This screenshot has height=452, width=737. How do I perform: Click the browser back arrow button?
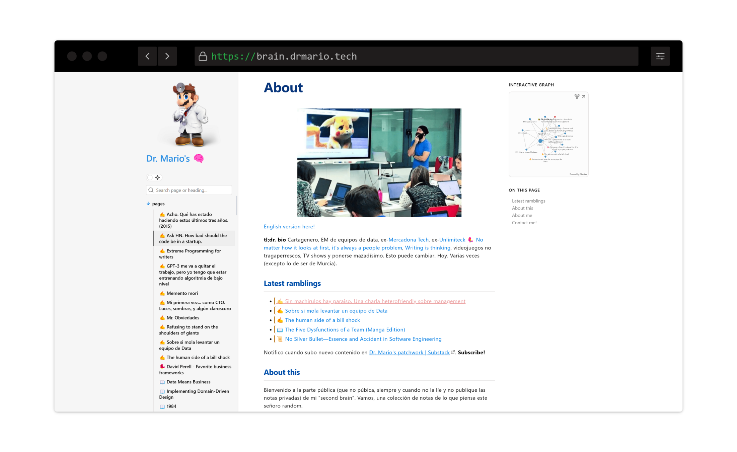pos(147,56)
